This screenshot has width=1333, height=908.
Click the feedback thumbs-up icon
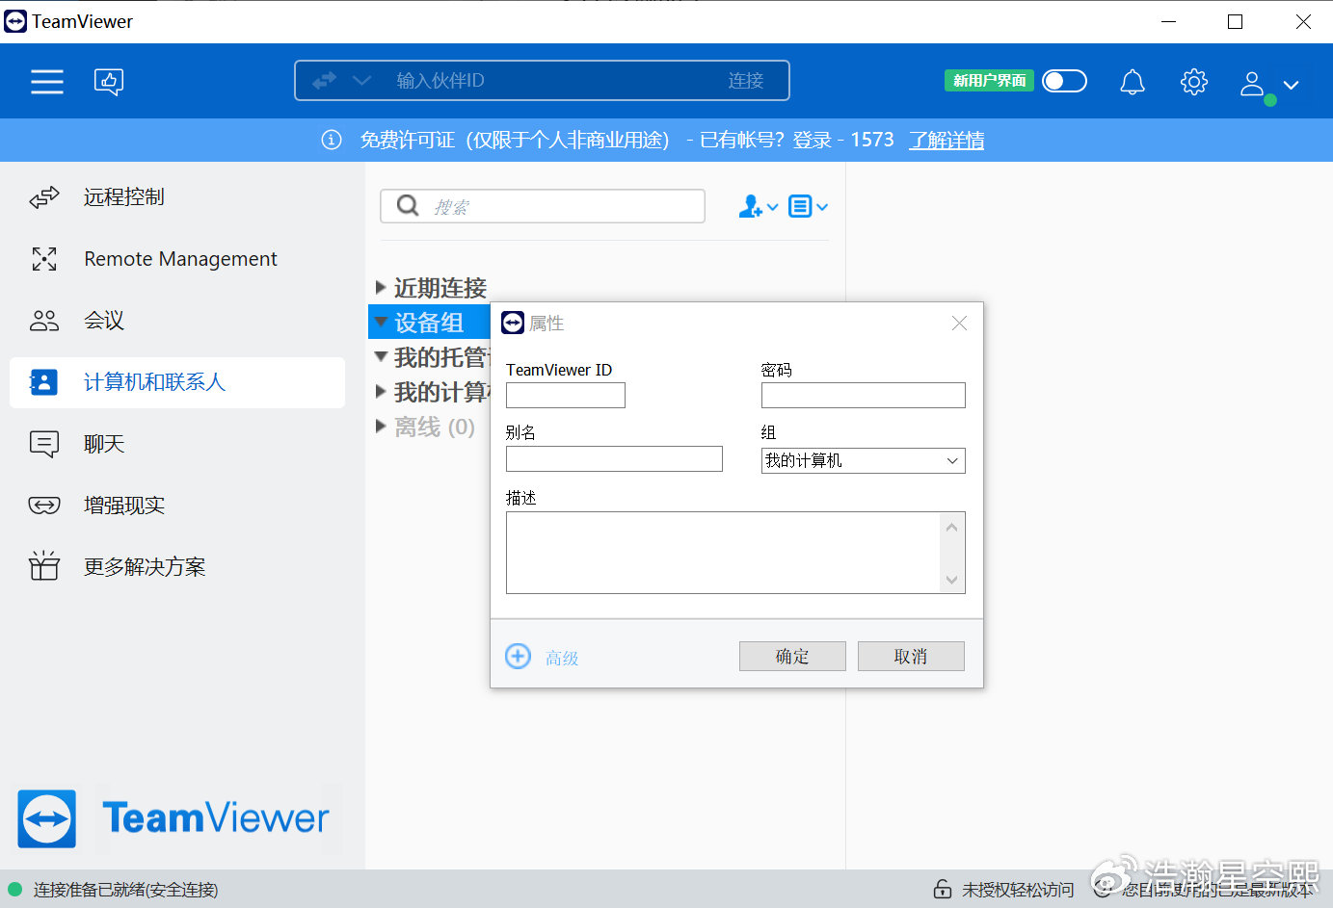point(109,82)
